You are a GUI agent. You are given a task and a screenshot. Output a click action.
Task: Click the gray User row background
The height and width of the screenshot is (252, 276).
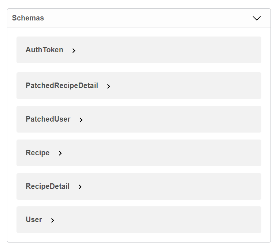[x=157, y=220]
